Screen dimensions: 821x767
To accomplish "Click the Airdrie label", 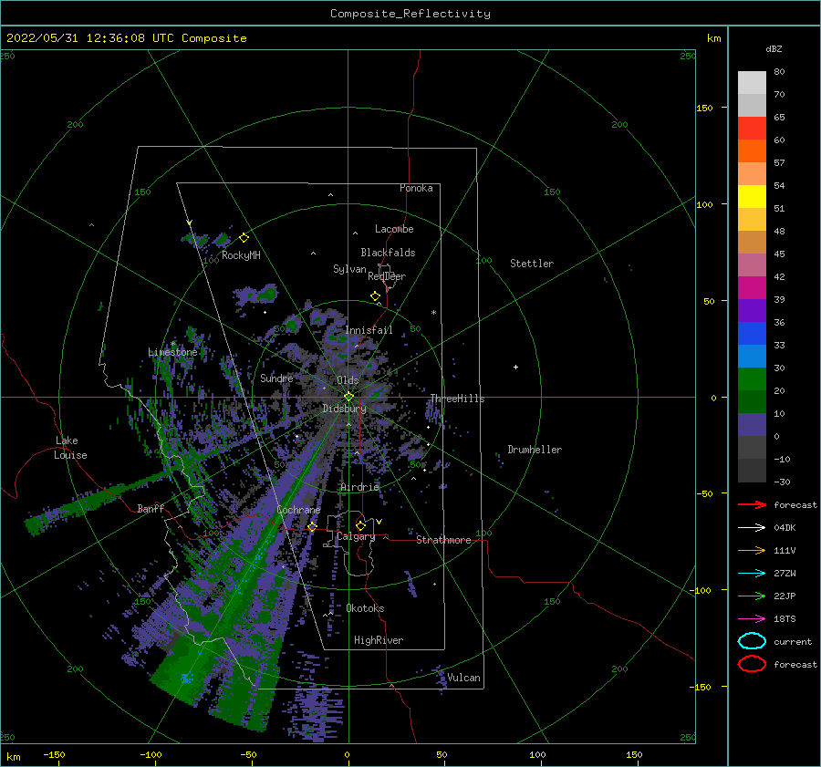I will (359, 487).
